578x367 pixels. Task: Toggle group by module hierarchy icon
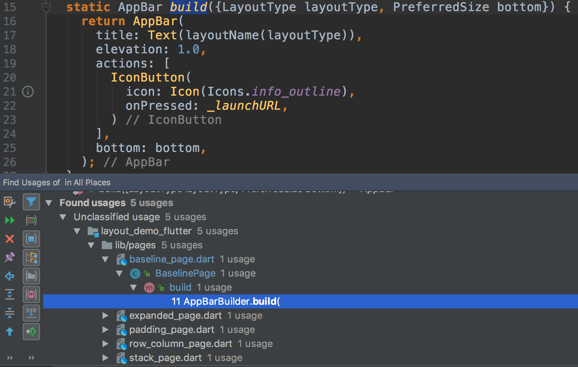coord(31,258)
